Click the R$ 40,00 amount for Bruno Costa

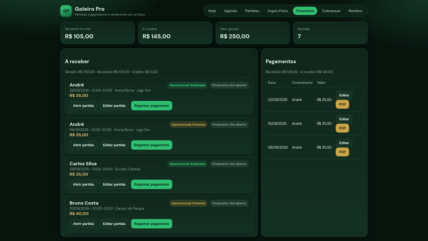click(x=79, y=214)
